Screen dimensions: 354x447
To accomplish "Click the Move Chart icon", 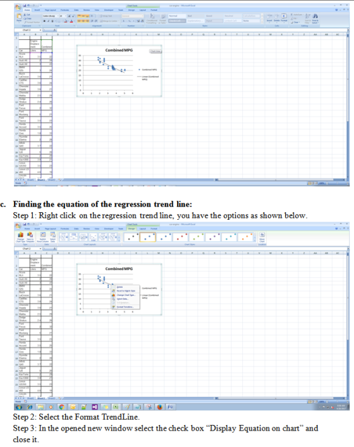I will (262, 237).
